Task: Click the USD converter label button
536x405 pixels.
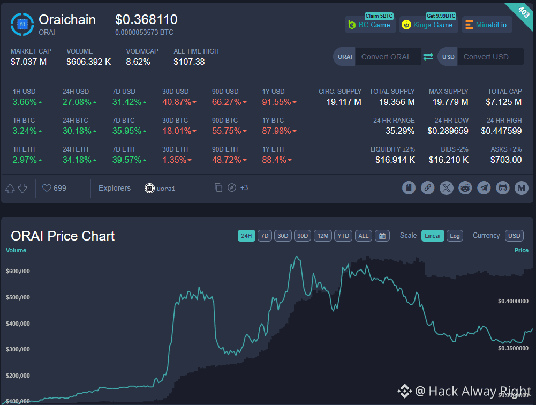Action: point(448,57)
